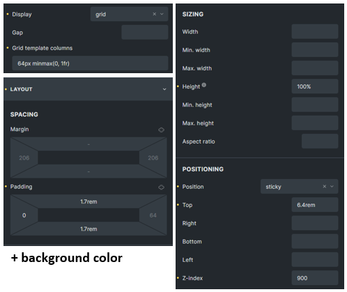The width and height of the screenshot is (347, 292).
Task: Select the Top 6.4rem field
Action: (x=315, y=205)
